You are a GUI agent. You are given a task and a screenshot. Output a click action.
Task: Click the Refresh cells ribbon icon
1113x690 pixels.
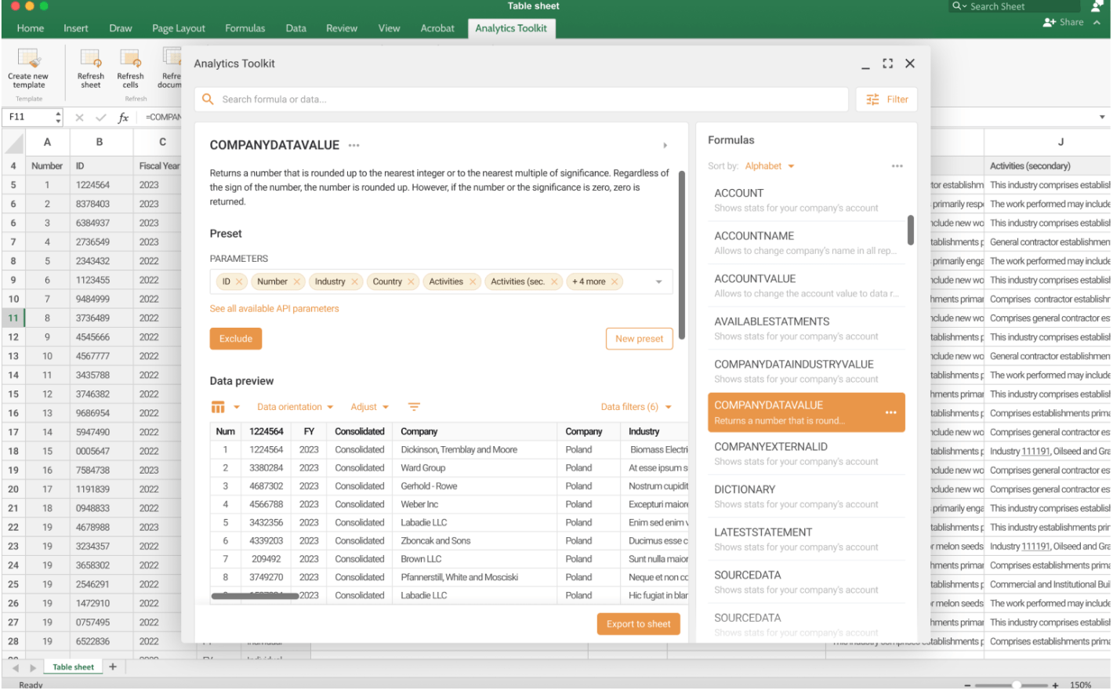point(130,59)
